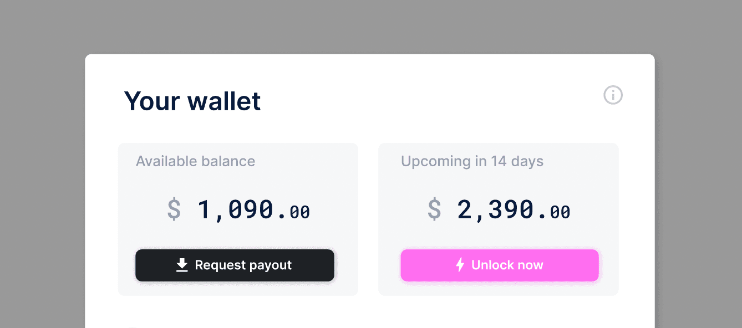
Task: Click the "Available balance" label
Action: click(195, 161)
